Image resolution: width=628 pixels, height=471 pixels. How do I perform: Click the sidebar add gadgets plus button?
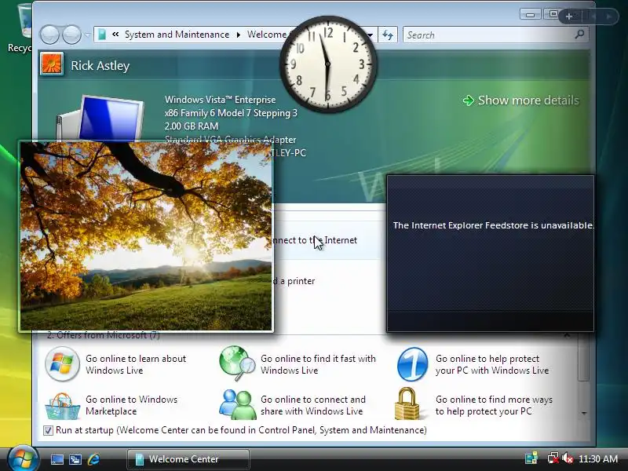pyautogui.click(x=568, y=16)
